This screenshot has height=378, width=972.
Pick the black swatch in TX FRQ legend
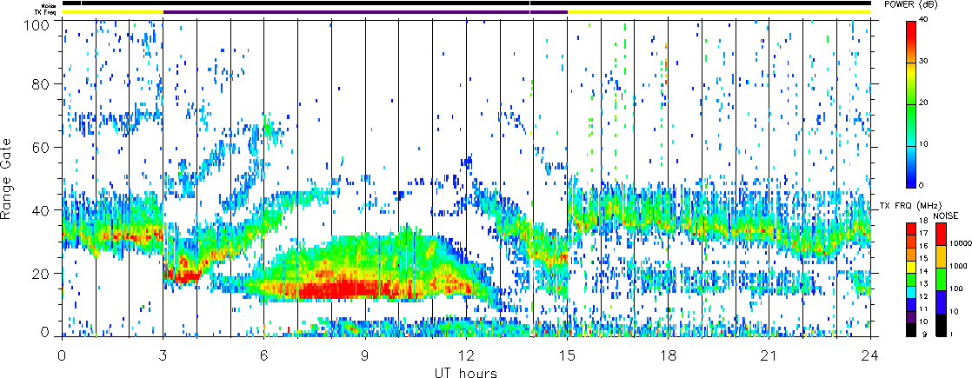[911, 329]
